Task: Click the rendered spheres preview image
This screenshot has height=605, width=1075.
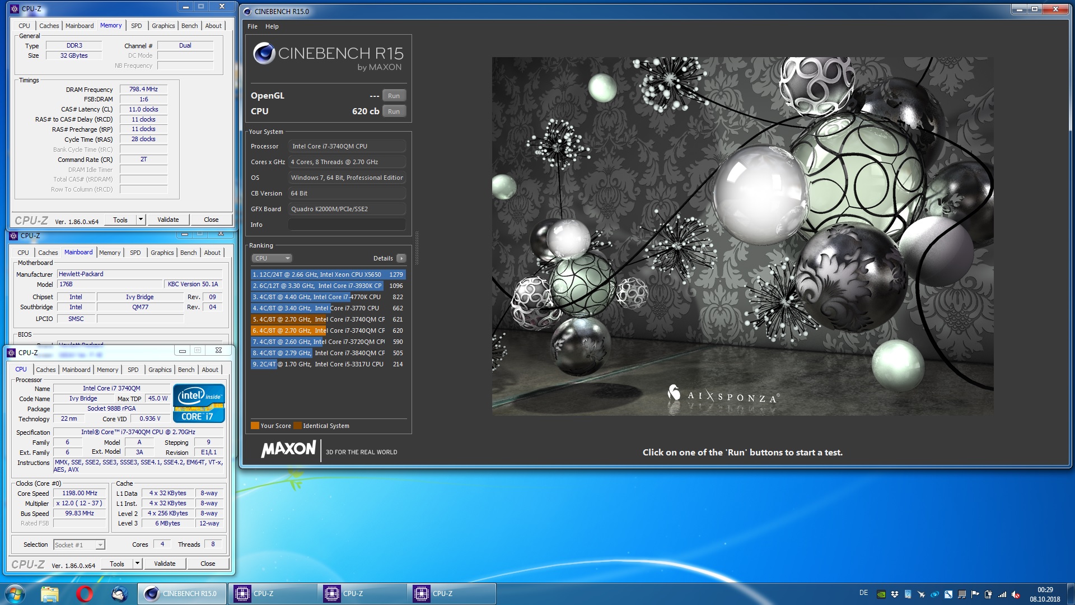Action: pos(742,236)
